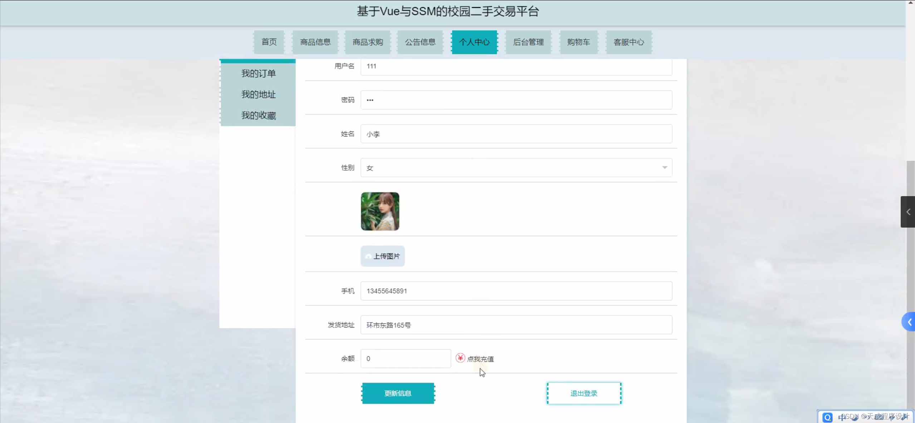Click the user avatar thumbnail
915x423 pixels.
point(380,211)
